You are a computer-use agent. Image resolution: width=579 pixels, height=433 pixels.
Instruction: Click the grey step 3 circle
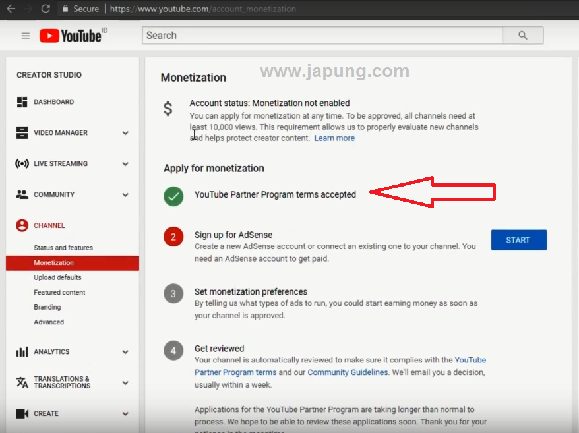click(x=173, y=294)
